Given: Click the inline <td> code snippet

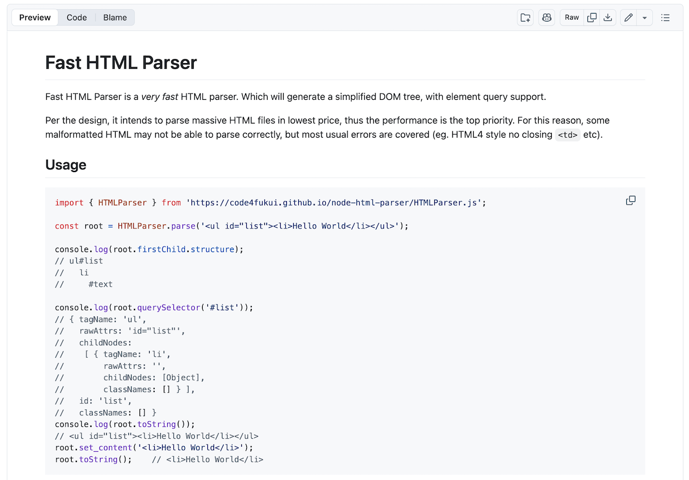Looking at the screenshot, I should tap(568, 135).
